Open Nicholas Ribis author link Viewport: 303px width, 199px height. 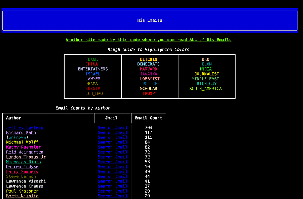pos(23,162)
